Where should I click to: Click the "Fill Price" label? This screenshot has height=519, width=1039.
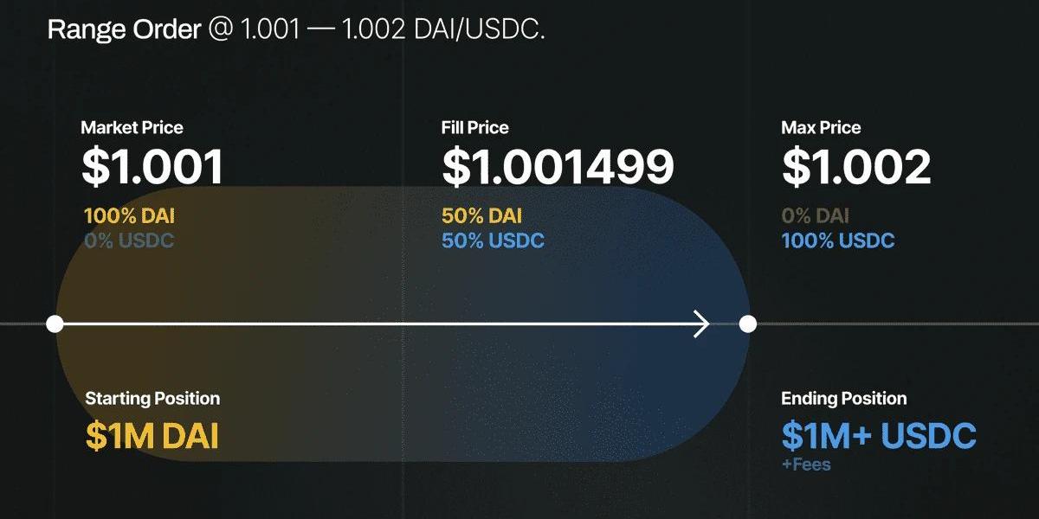tap(474, 127)
